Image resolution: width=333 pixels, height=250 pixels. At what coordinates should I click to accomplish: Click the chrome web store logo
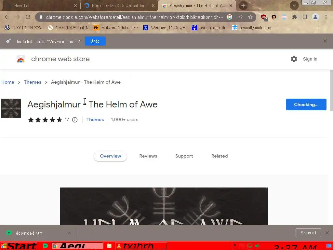pyautogui.click(x=53, y=59)
